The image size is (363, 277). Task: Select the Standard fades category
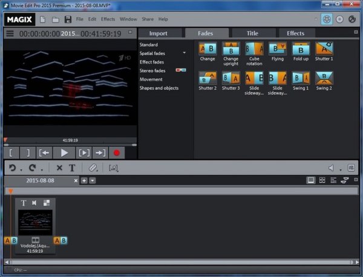[x=149, y=44]
